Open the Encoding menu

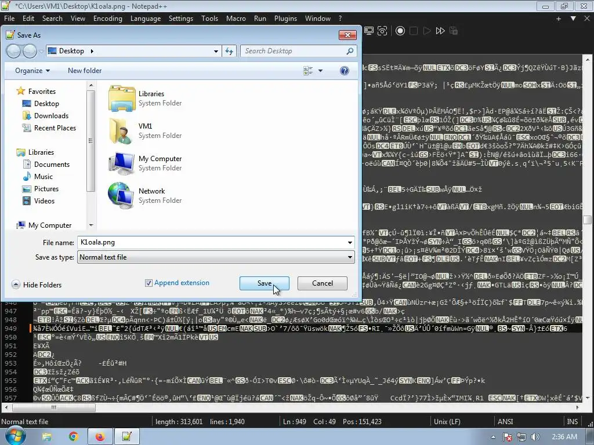pyautogui.click(x=107, y=19)
